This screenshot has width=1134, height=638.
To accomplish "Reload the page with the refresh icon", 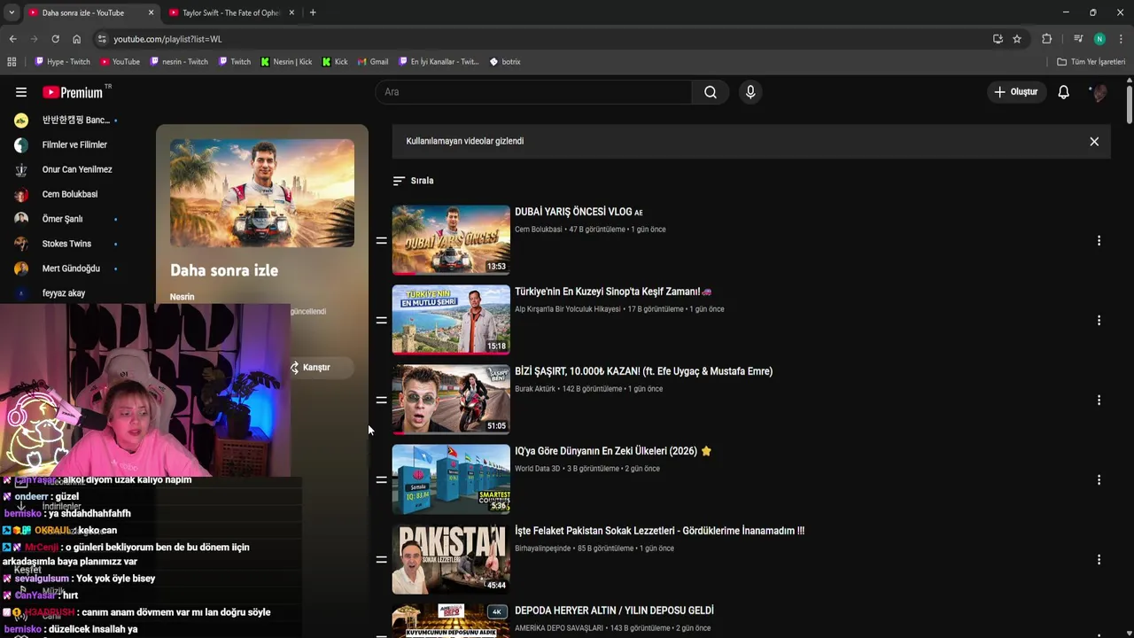I will coord(55,39).
